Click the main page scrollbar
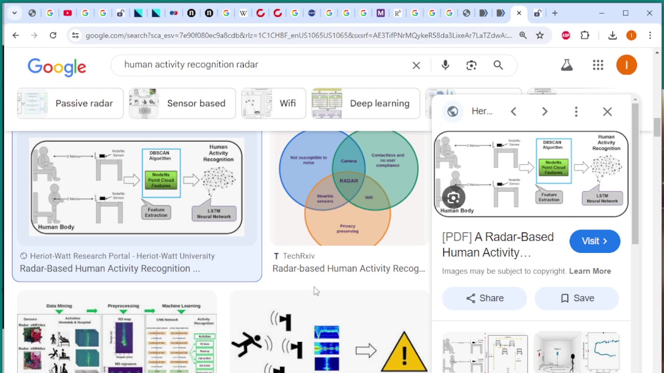 tap(657, 126)
